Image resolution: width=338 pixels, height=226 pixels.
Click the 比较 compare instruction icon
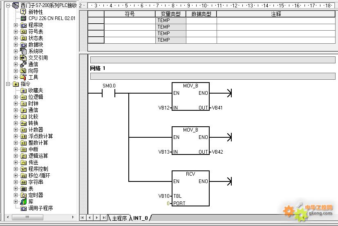(23, 116)
